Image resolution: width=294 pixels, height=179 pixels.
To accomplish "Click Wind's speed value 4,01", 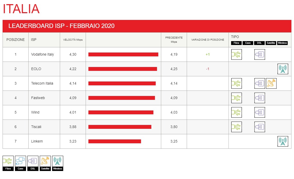I will [73, 112].
